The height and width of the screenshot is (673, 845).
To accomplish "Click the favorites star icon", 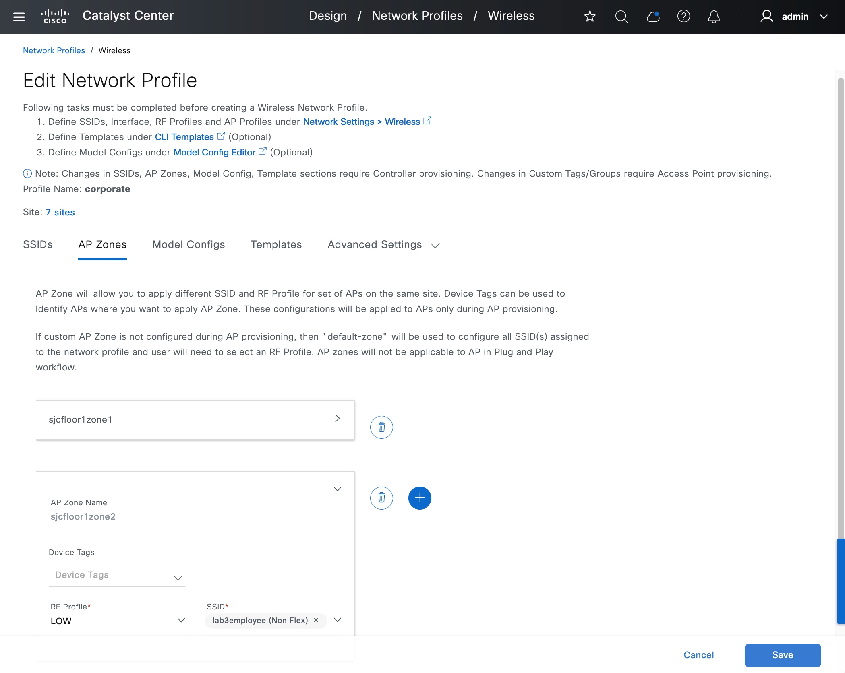I will tap(590, 17).
